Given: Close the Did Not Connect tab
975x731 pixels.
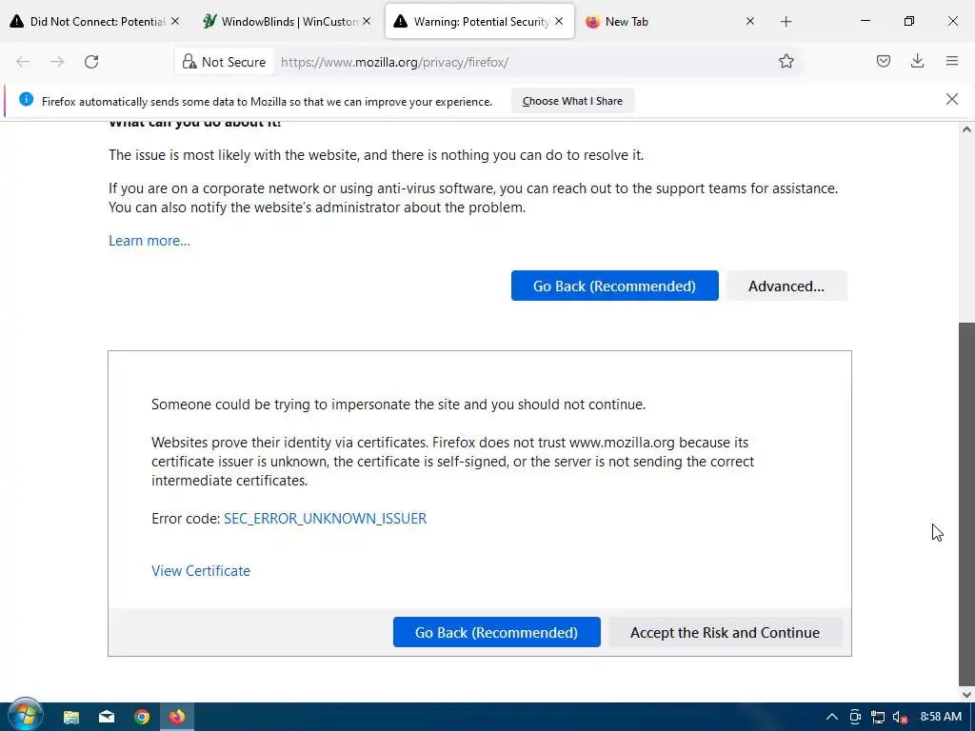Looking at the screenshot, I should 175,21.
